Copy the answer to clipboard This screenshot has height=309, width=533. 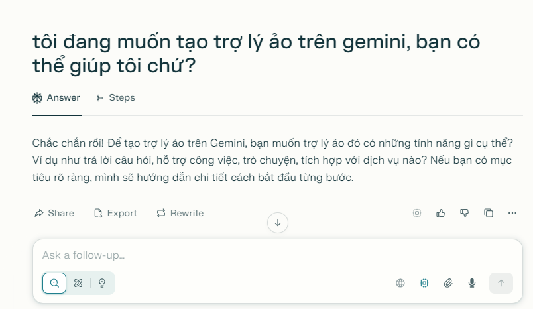click(489, 213)
